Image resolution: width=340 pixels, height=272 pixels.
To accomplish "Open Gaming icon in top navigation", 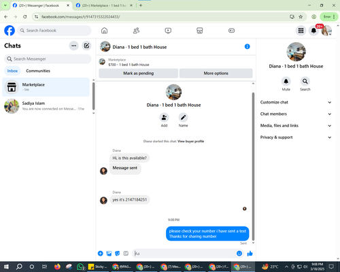I will point(231,31).
